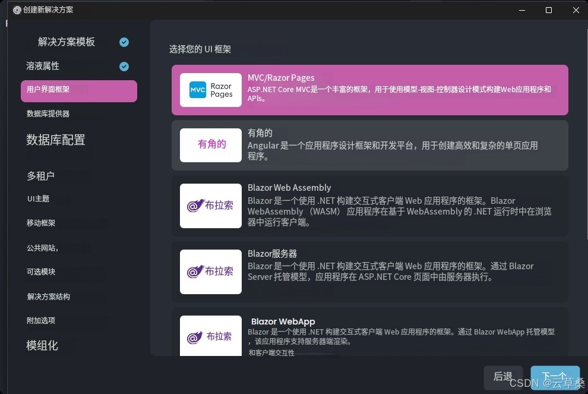Open the 多租户 step
The height and width of the screenshot is (394, 588).
40,176
